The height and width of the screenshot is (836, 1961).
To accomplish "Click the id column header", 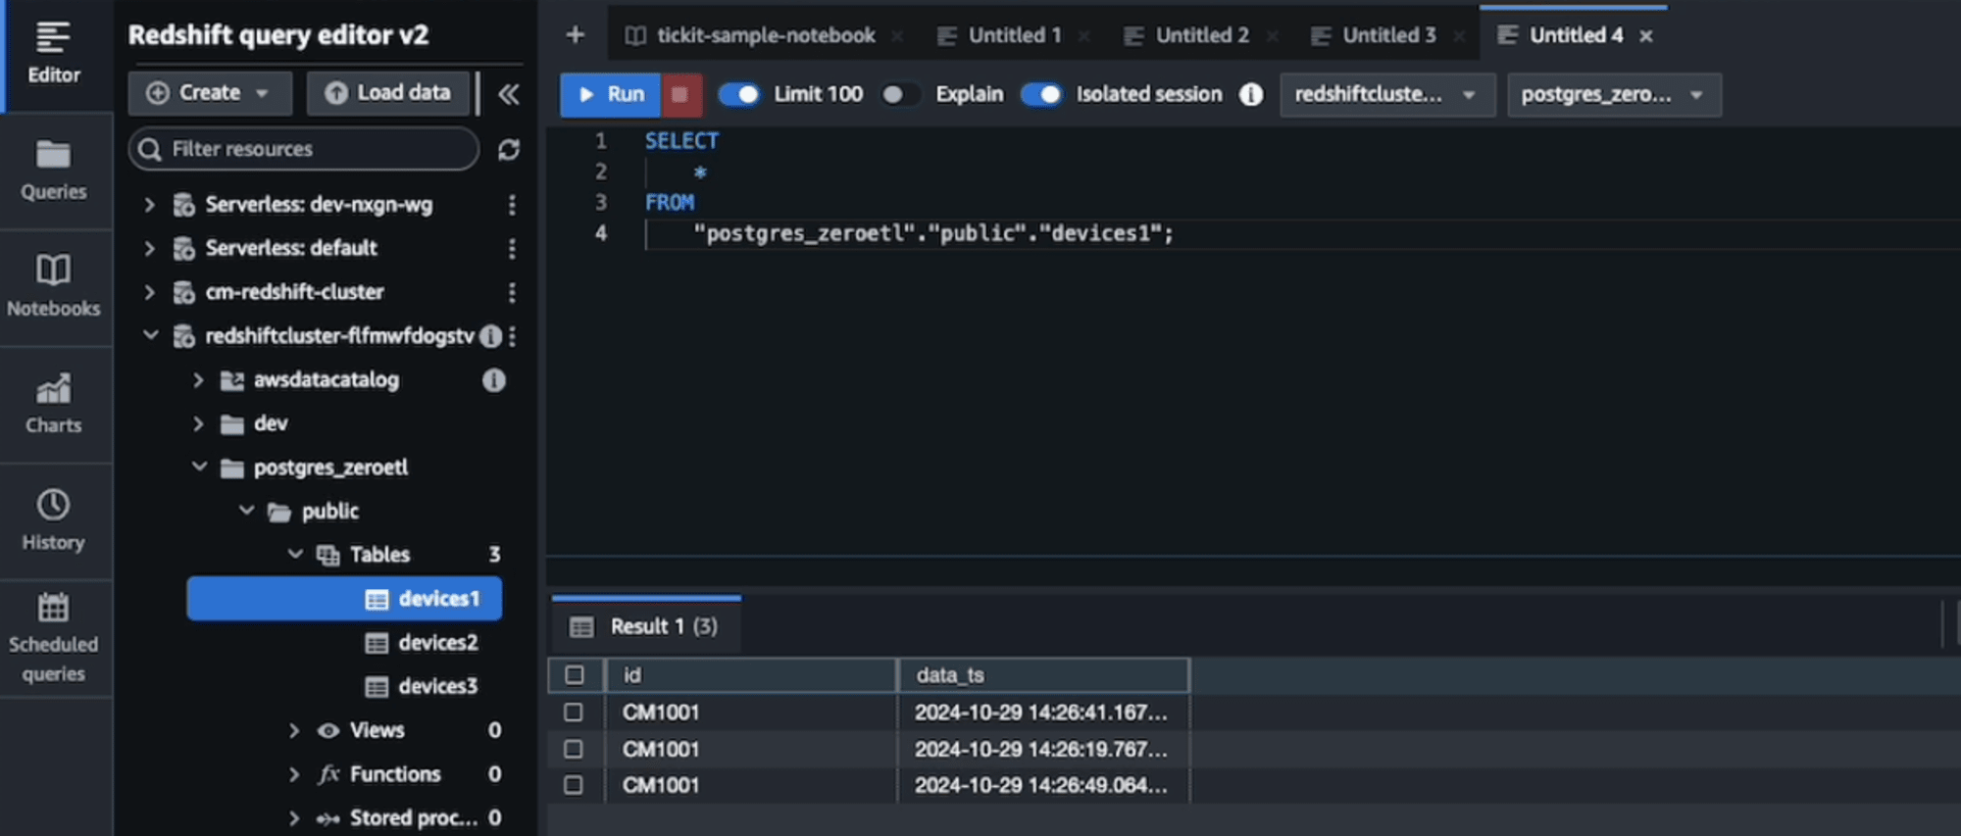I will click(752, 675).
